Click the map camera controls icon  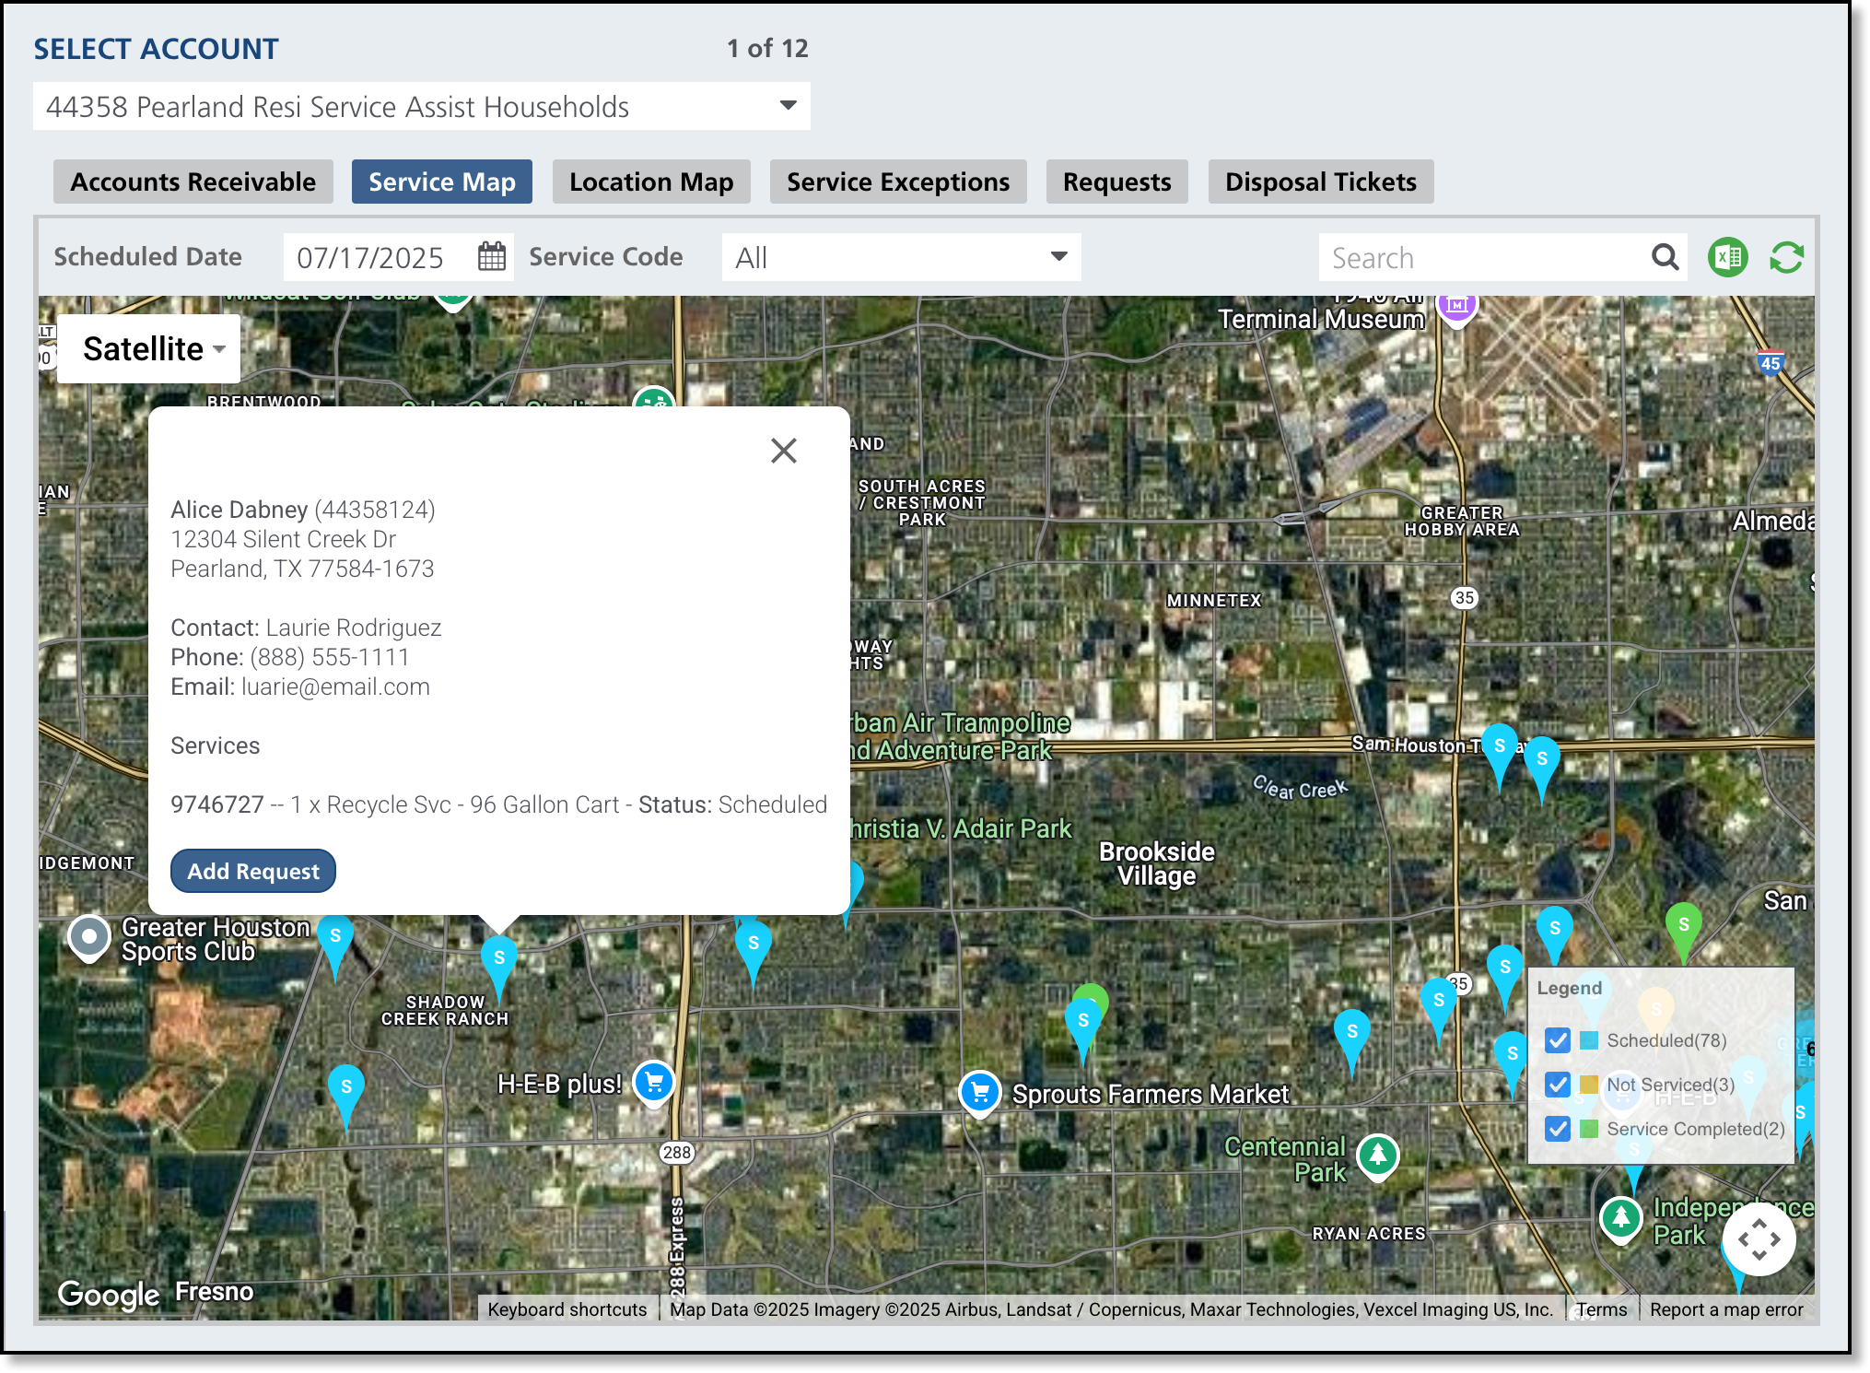pyautogui.click(x=1758, y=1239)
